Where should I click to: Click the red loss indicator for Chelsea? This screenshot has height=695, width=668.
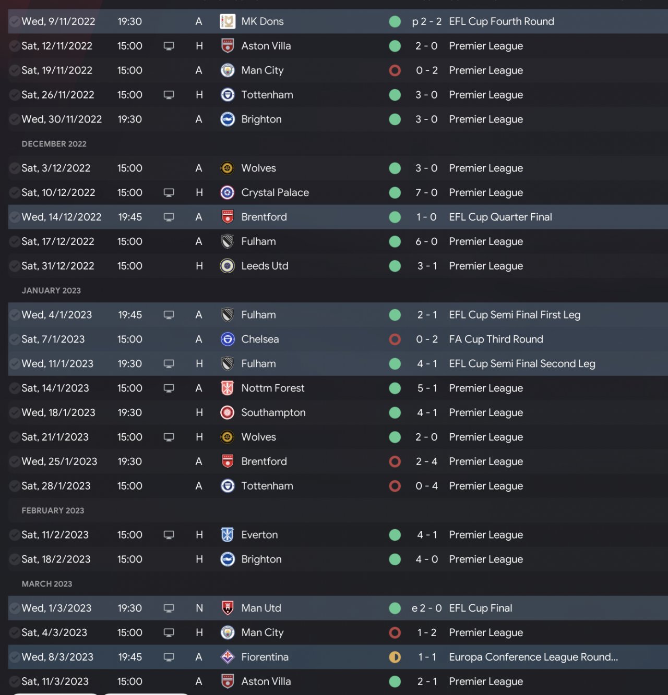[395, 339]
